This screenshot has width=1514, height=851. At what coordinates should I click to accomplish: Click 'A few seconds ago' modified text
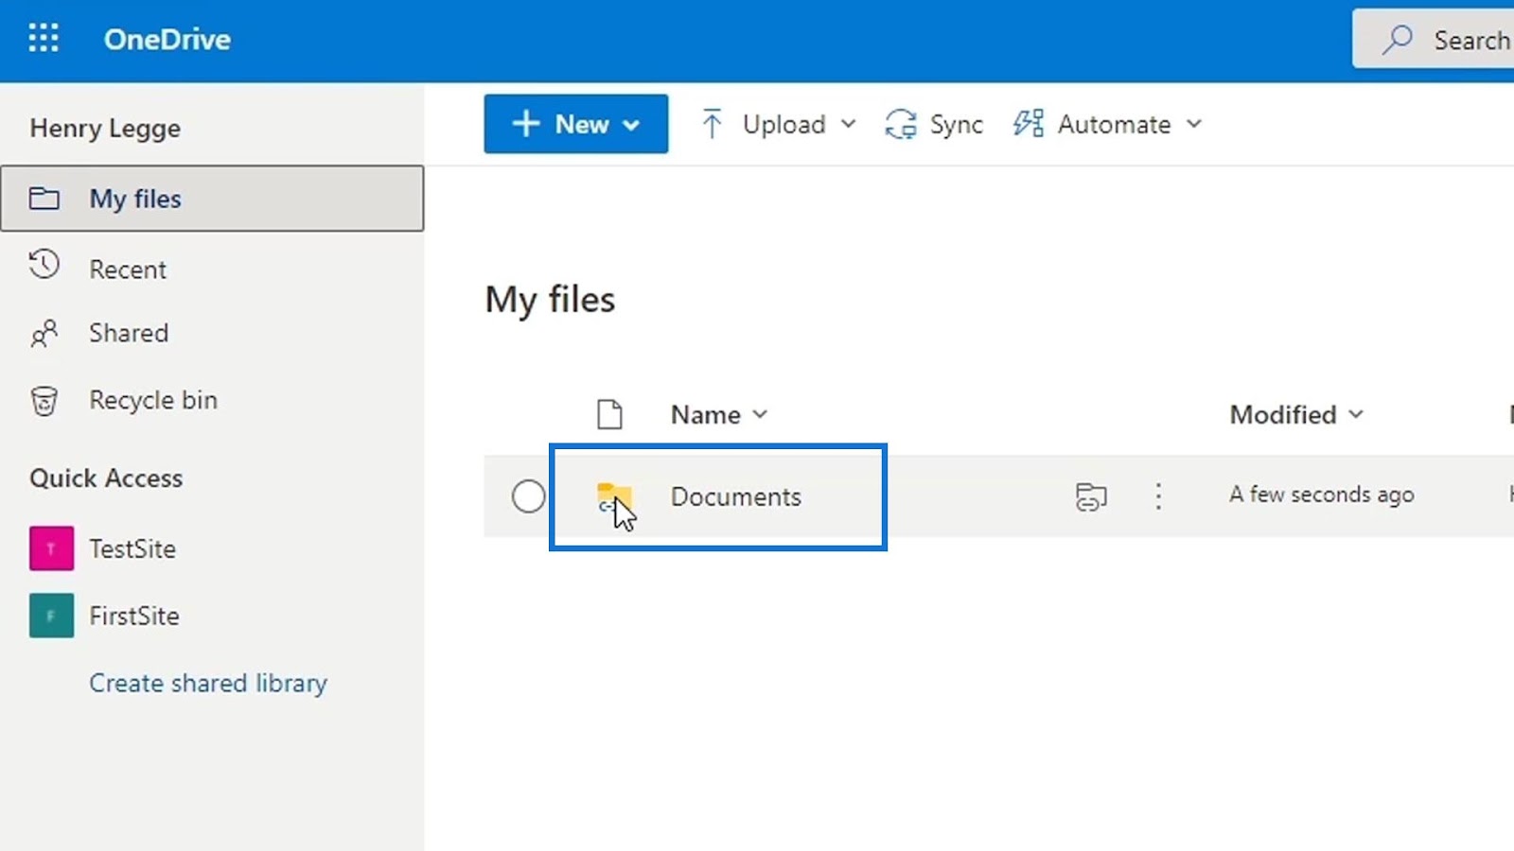1321,495
